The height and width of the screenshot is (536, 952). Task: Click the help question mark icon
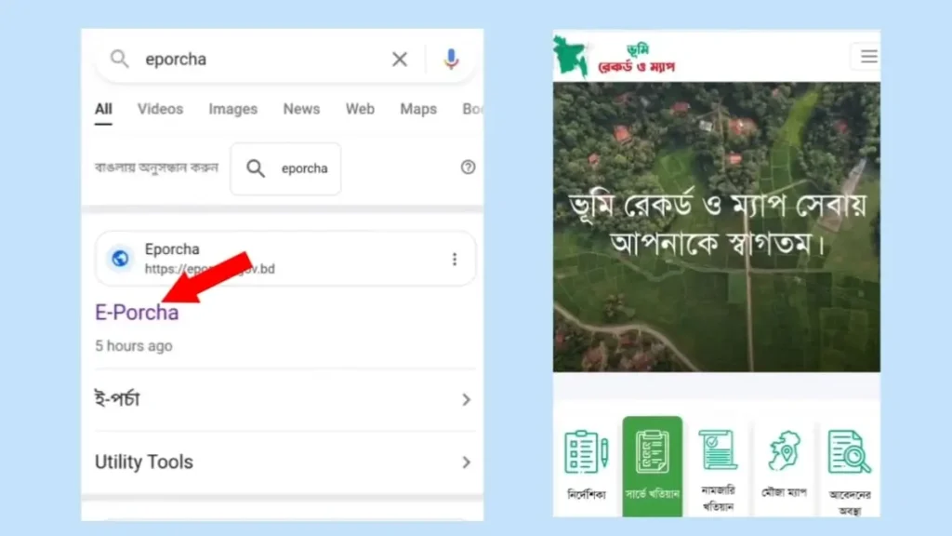coord(468,167)
